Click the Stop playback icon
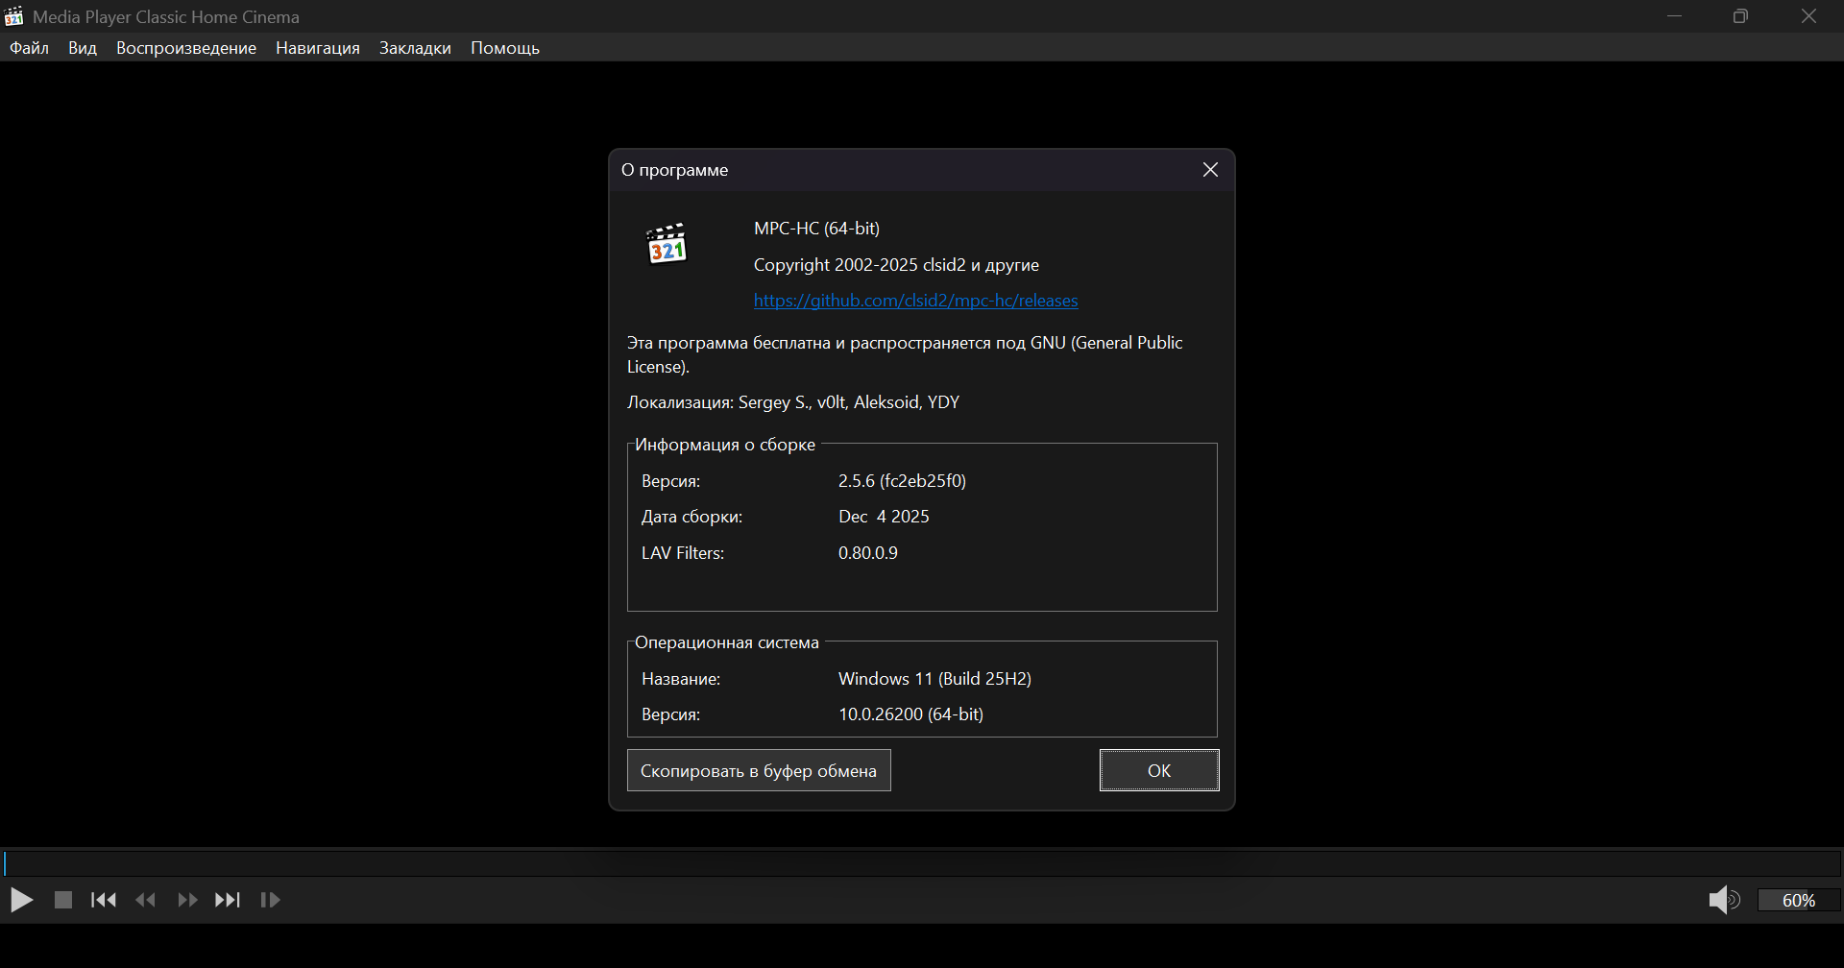Viewport: 1844px width, 968px height. [x=63, y=900]
